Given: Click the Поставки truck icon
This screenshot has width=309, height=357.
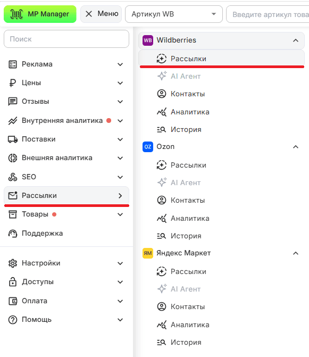Looking at the screenshot, I should pyautogui.click(x=13, y=139).
